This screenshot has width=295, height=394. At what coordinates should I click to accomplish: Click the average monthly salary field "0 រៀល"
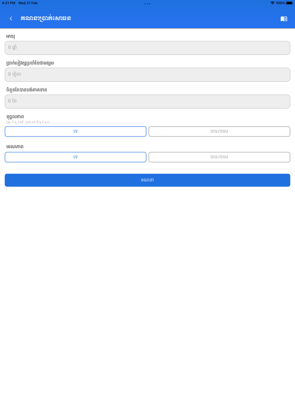point(147,74)
